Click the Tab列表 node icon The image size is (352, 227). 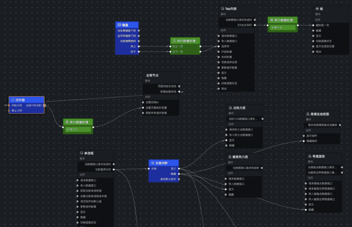tap(223, 9)
